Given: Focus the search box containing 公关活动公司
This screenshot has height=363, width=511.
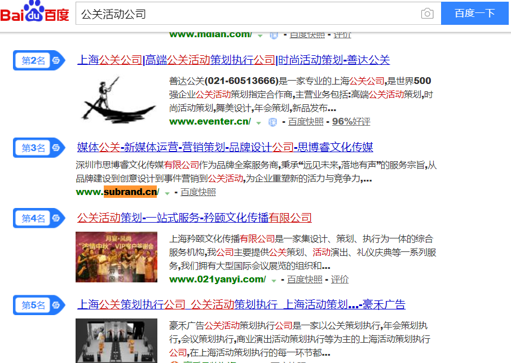Looking at the screenshot, I should coord(258,14).
